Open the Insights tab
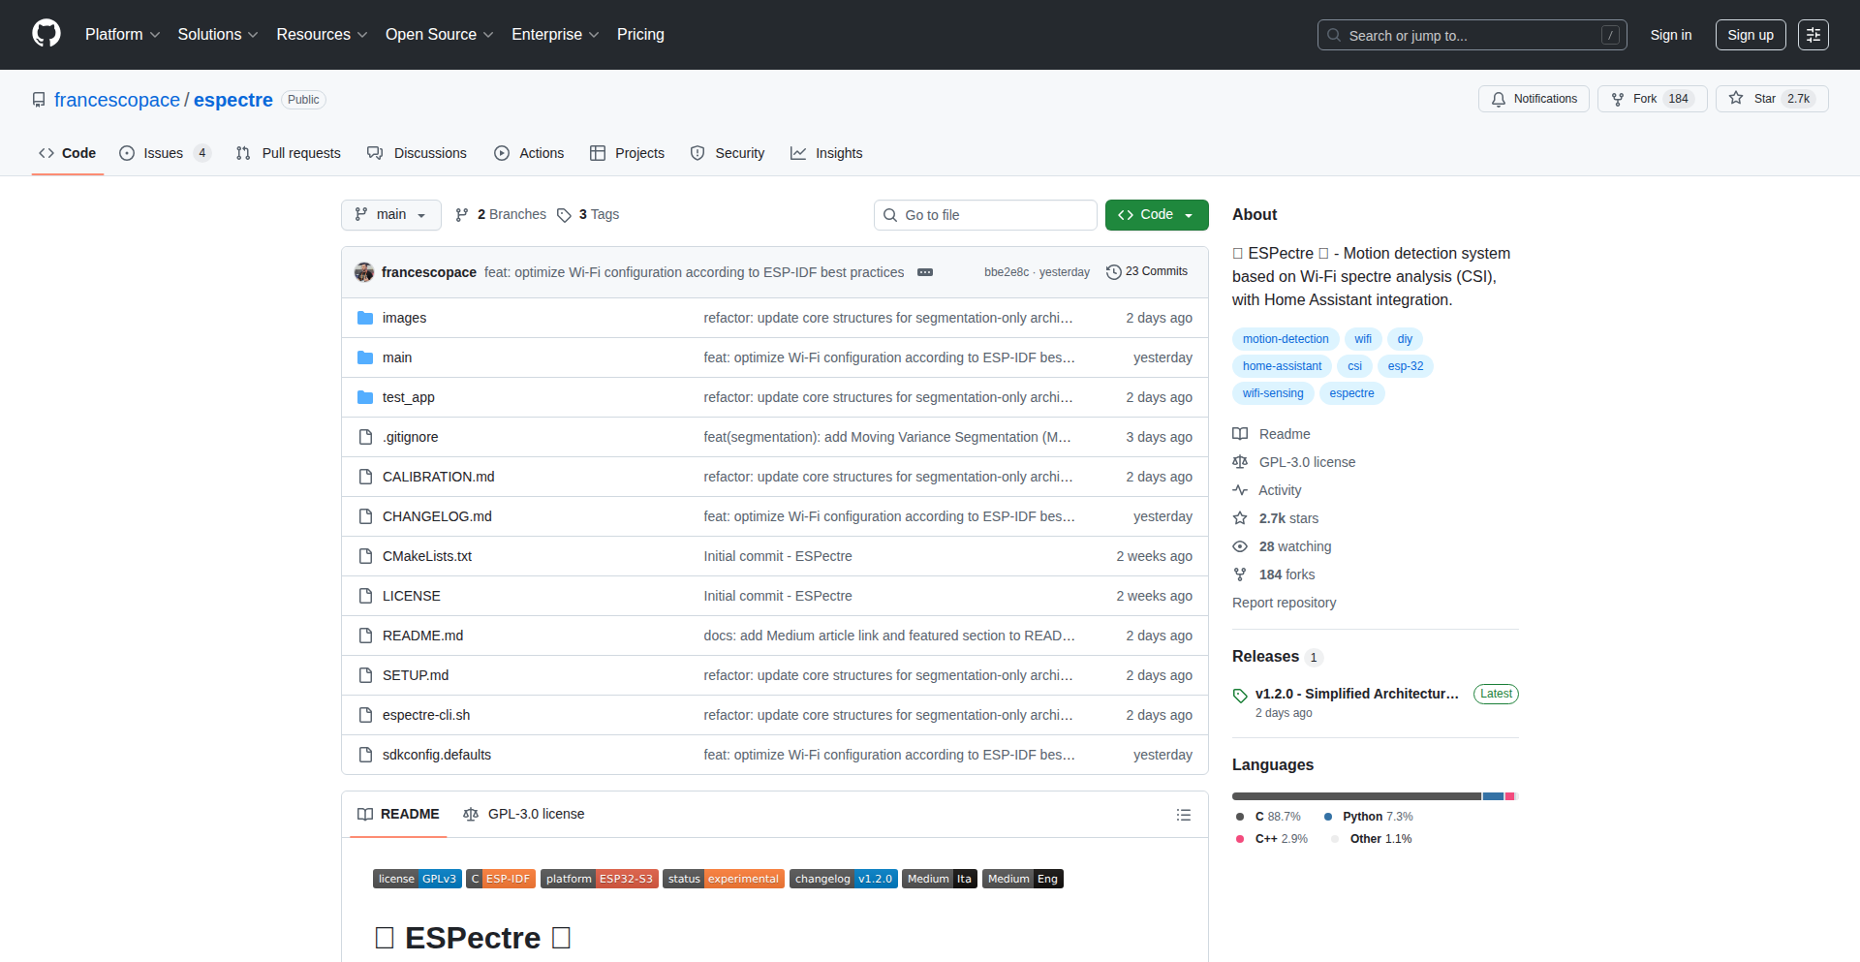The image size is (1860, 962). click(826, 153)
